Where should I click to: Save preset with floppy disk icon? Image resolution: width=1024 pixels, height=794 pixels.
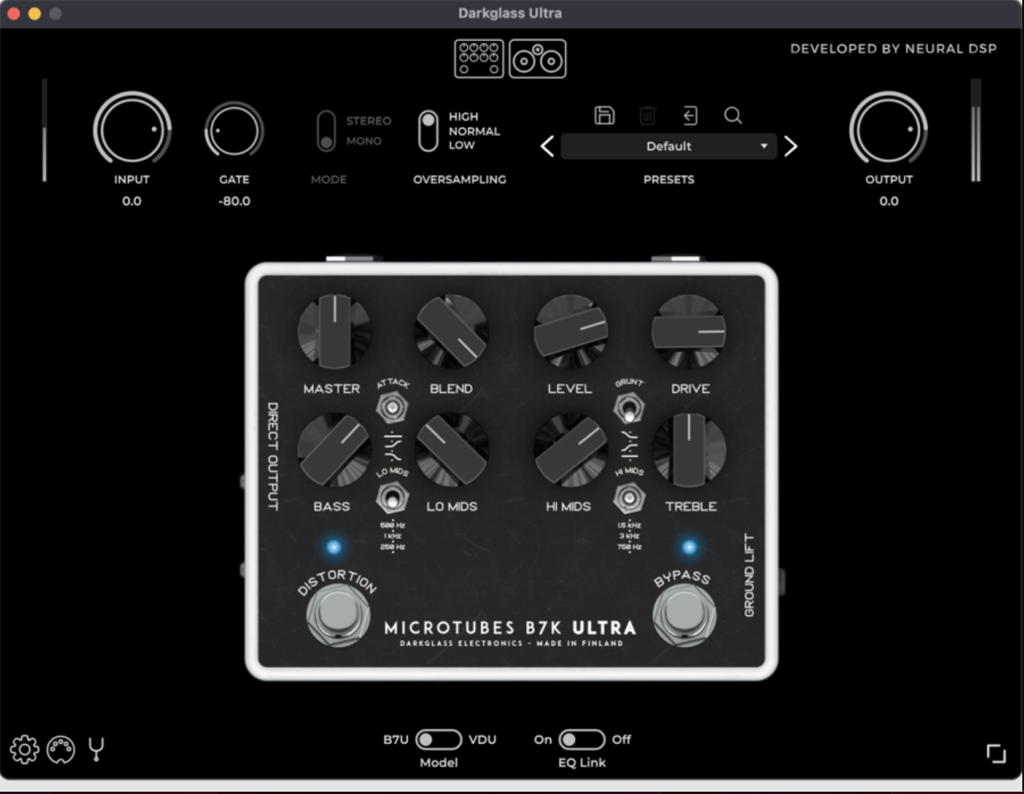604,116
